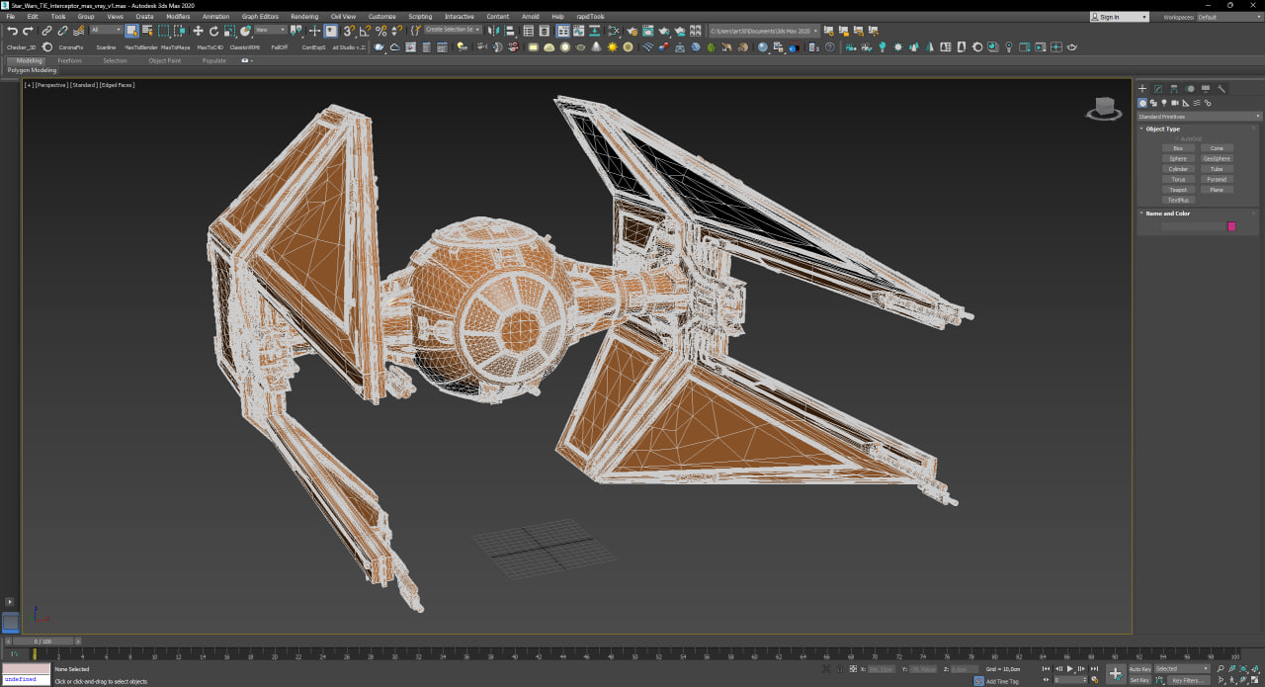Click the Checker_3D script button

tap(21, 47)
